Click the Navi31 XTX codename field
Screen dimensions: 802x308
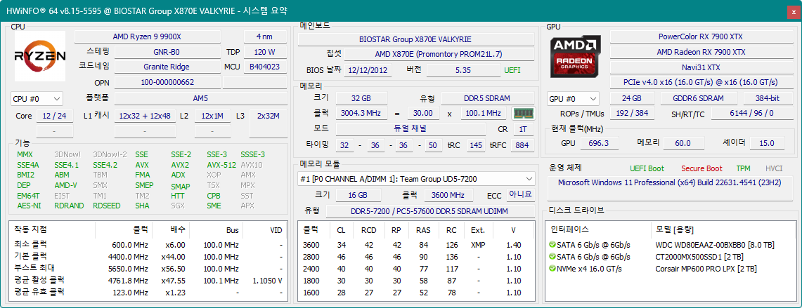(x=701, y=67)
